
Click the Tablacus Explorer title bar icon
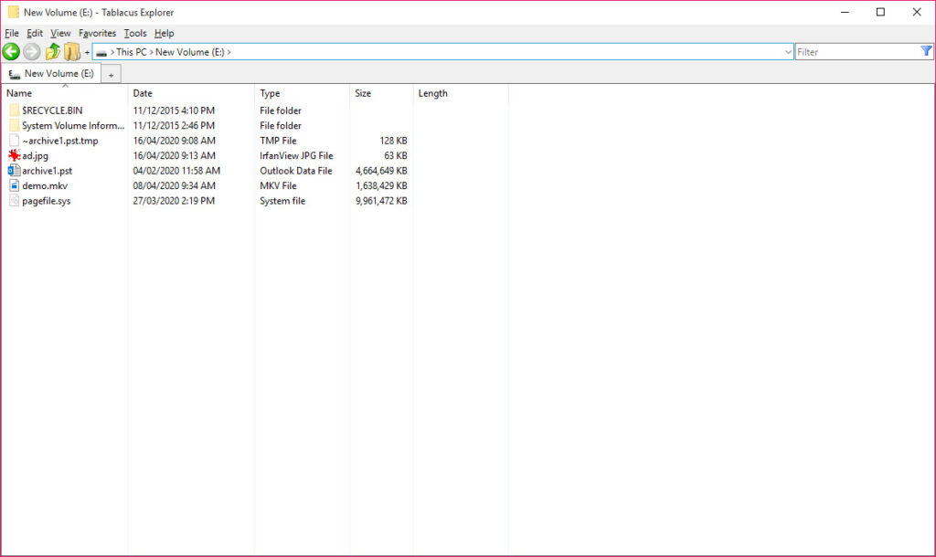13,12
